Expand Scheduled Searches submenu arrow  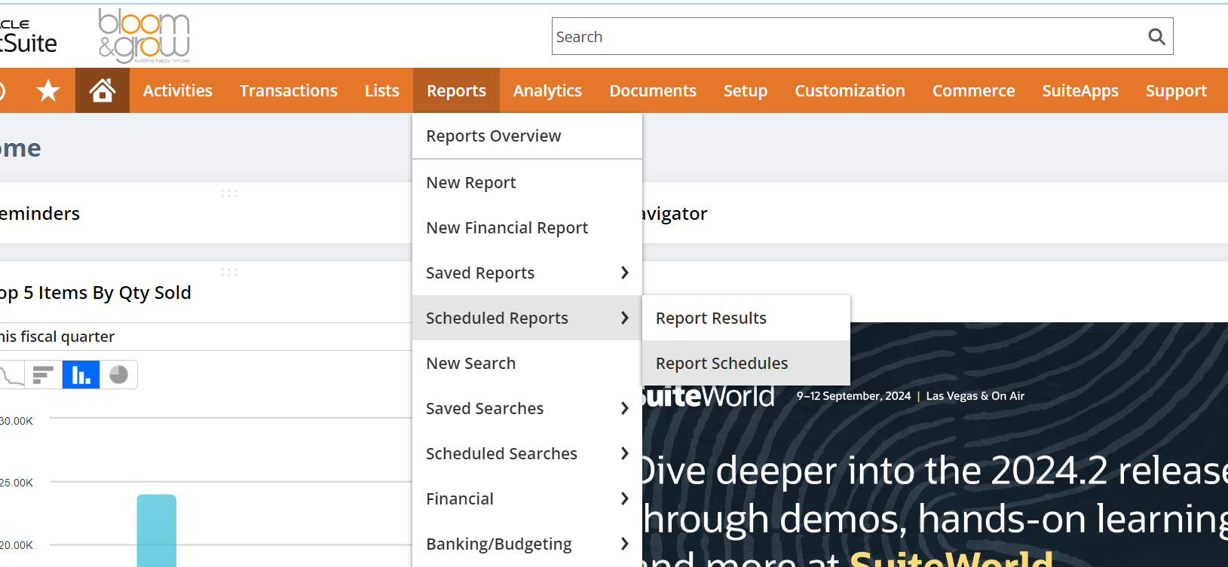(x=624, y=453)
